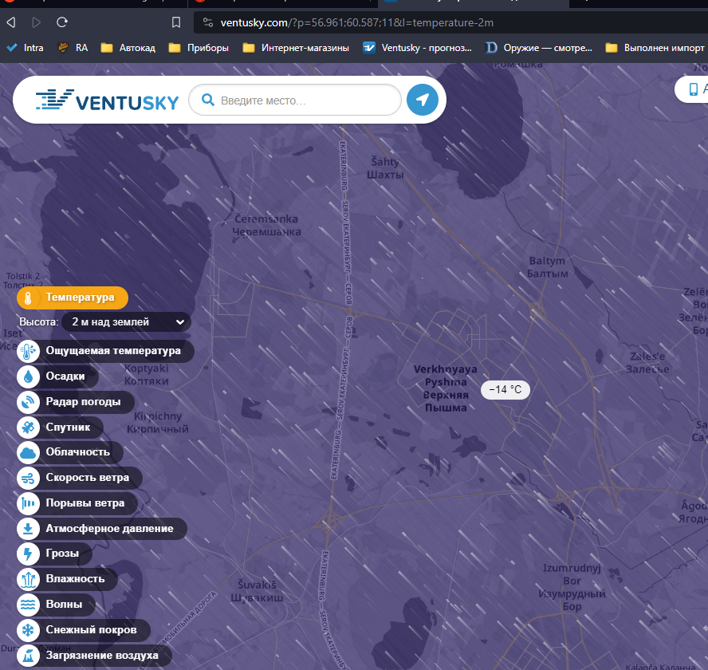
Task: Click the −14 °C temperature label
Action: [505, 390]
